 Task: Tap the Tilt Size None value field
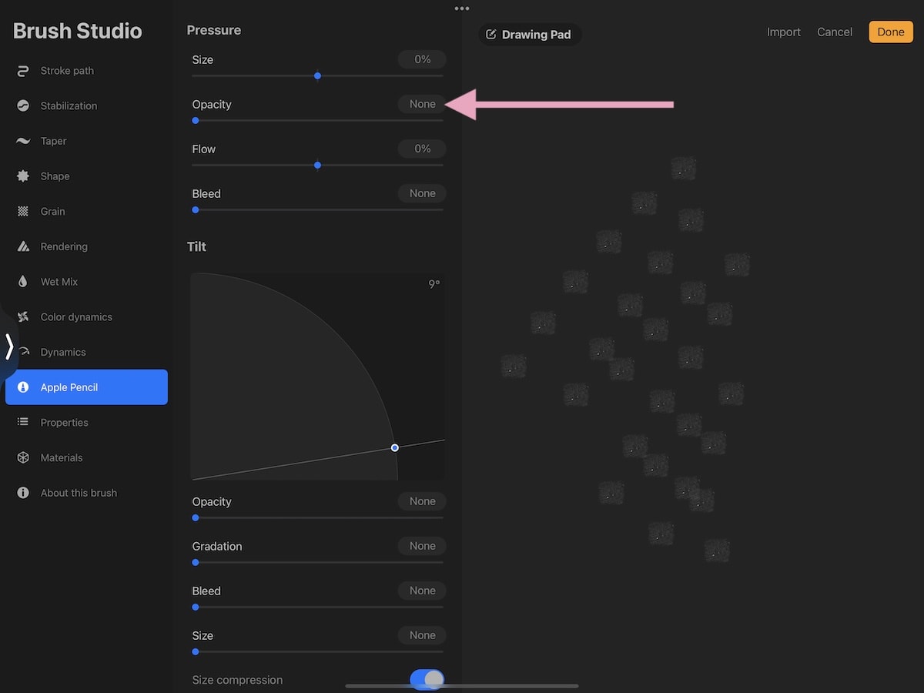(x=422, y=635)
